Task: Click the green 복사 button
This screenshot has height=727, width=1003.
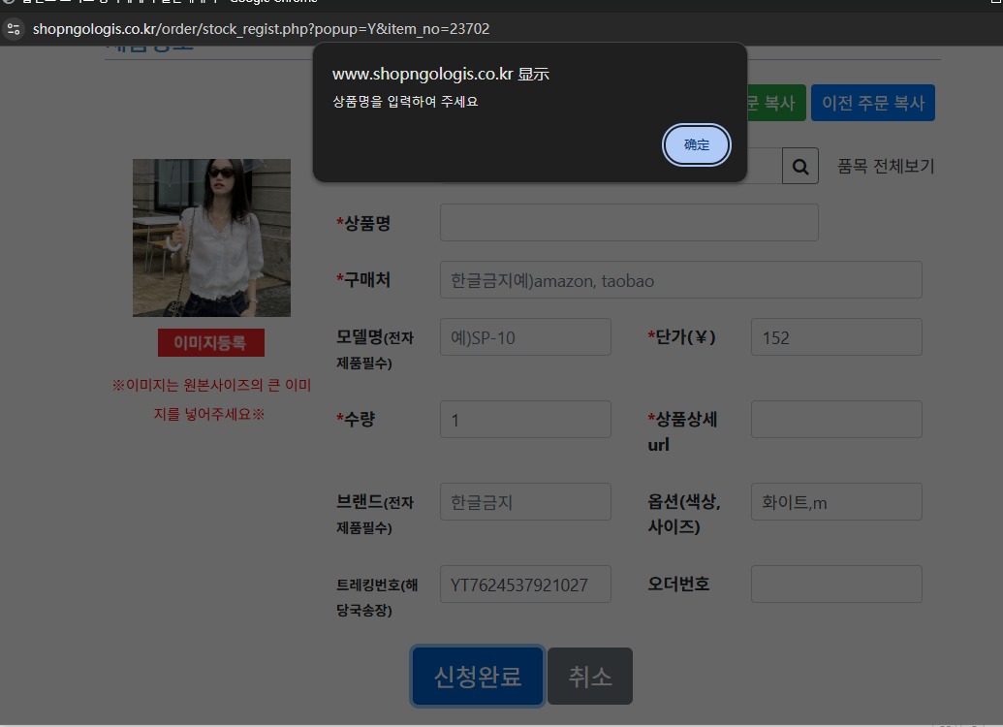Action: click(x=776, y=103)
